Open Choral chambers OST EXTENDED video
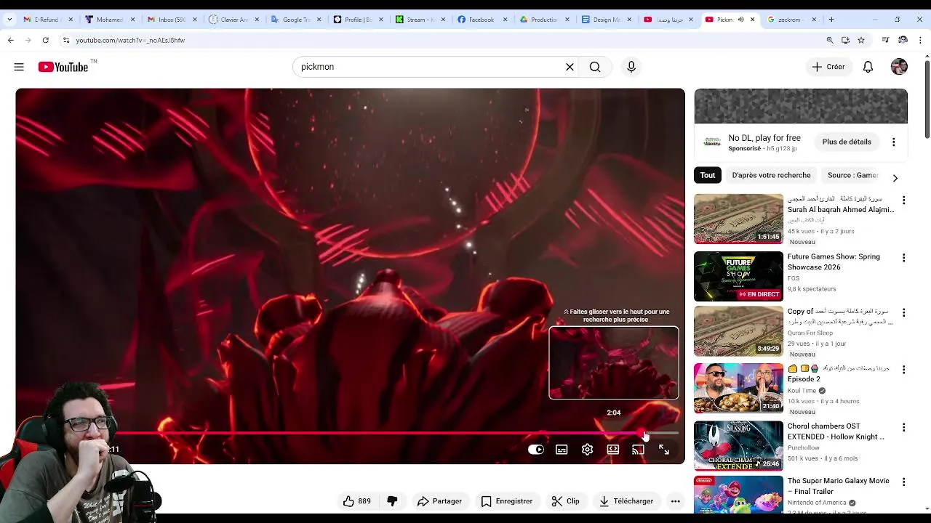 [738, 445]
